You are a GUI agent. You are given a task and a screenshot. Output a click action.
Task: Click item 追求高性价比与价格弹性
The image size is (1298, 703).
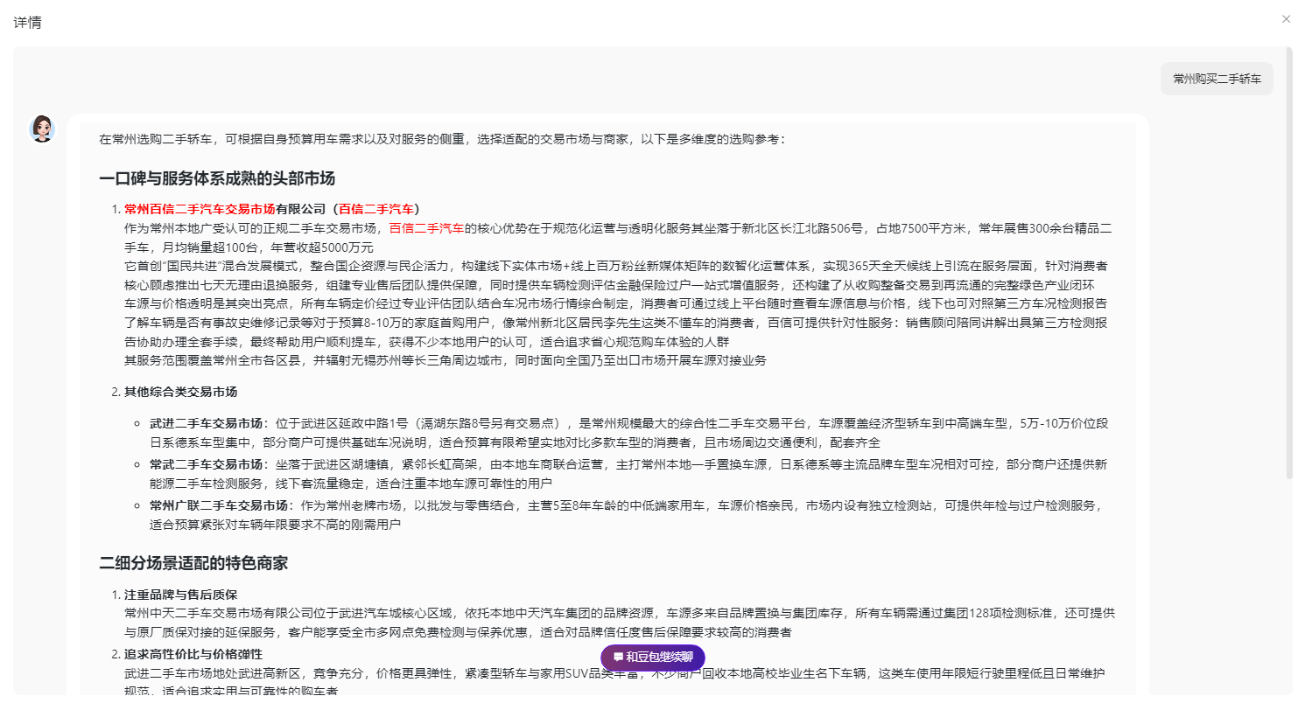[193, 655]
